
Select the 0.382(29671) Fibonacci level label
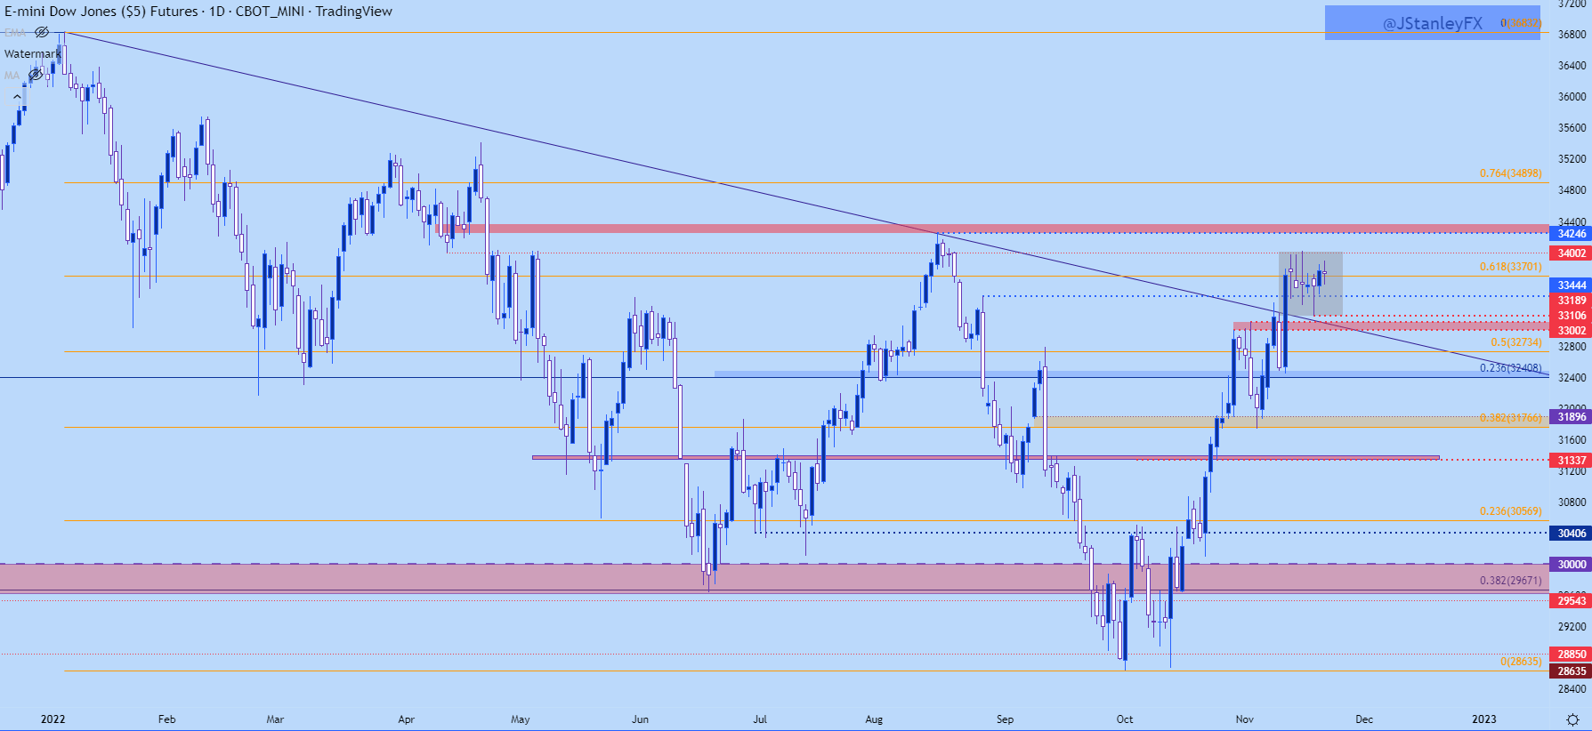click(1510, 581)
